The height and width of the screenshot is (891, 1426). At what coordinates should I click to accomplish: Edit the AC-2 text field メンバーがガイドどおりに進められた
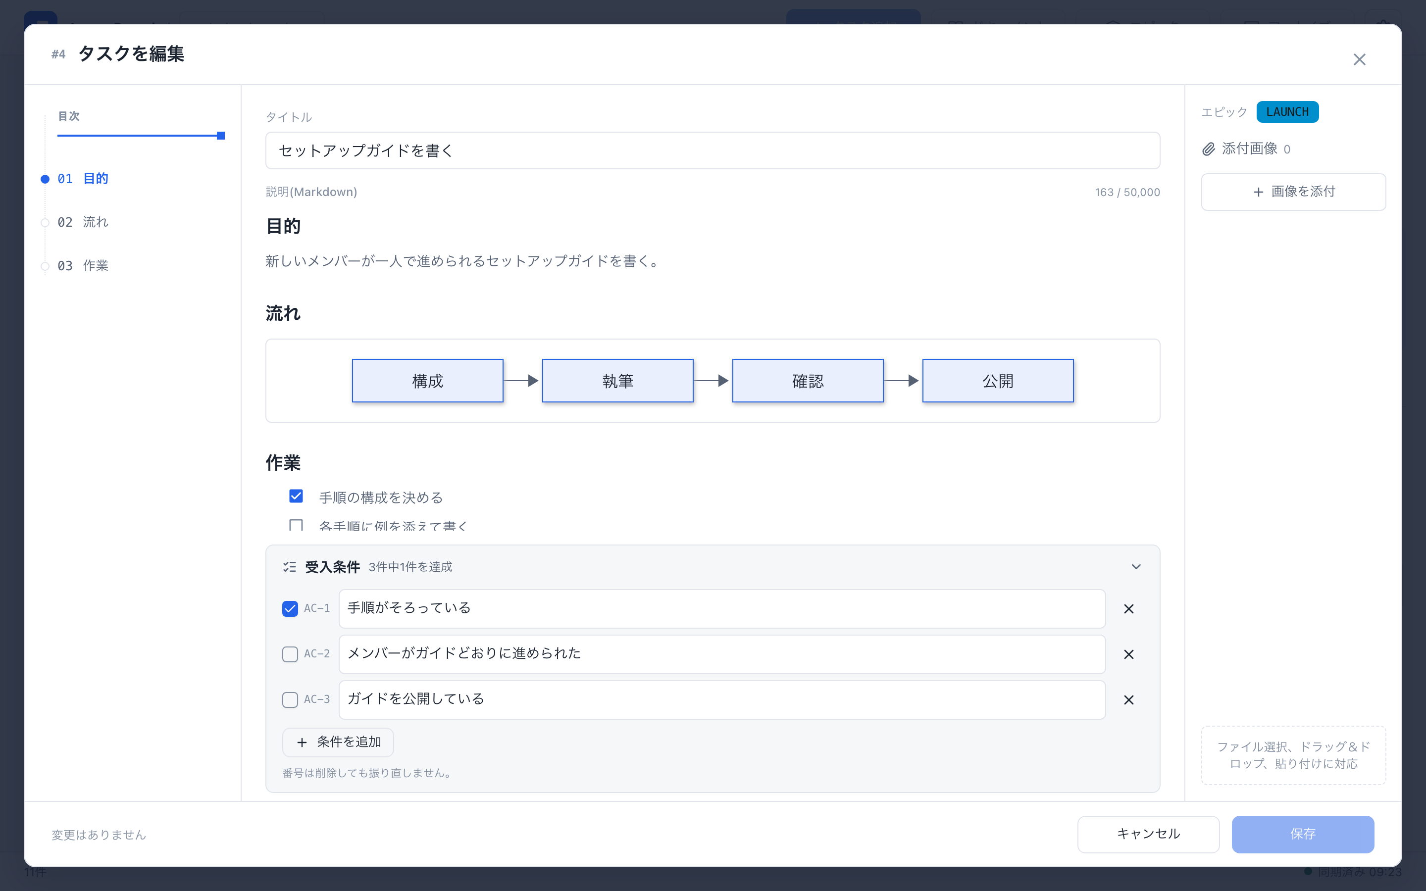click(722, 654)
